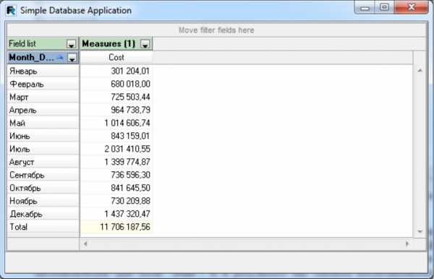Click the vertical scrollbar up arrow
This screenshot has height=279, width=434.
coord(420,71)
